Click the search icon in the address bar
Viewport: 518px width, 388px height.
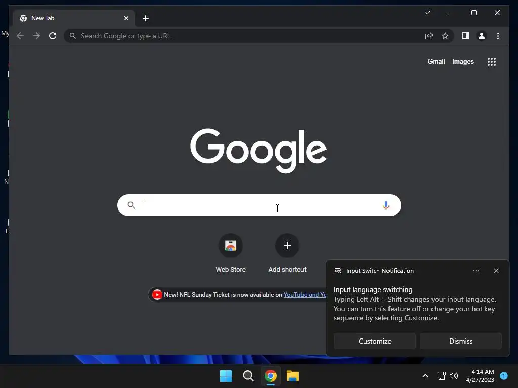click(x=73, y=36)
